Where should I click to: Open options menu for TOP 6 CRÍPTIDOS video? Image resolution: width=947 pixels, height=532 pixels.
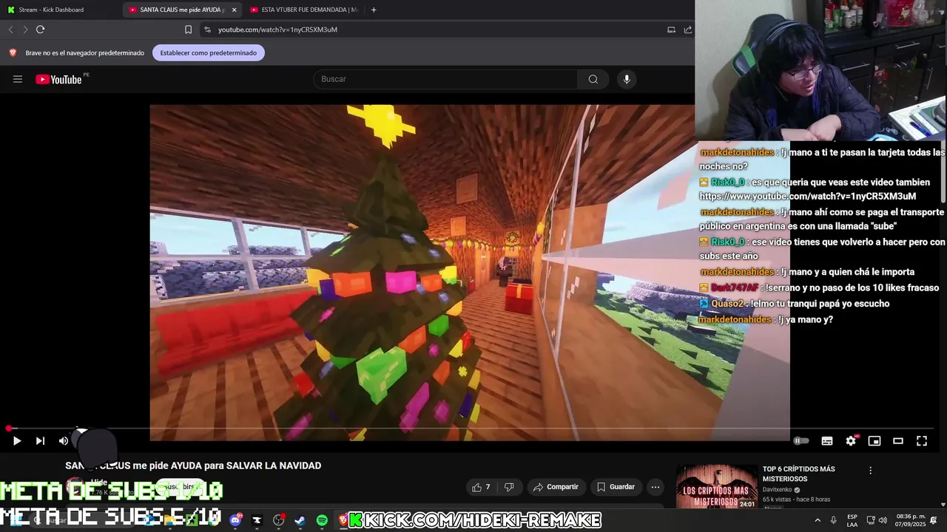870,470
